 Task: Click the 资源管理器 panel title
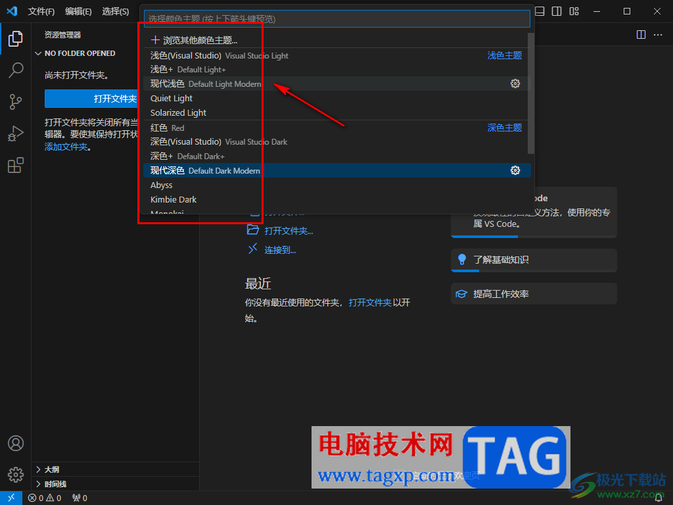[62, 35]
